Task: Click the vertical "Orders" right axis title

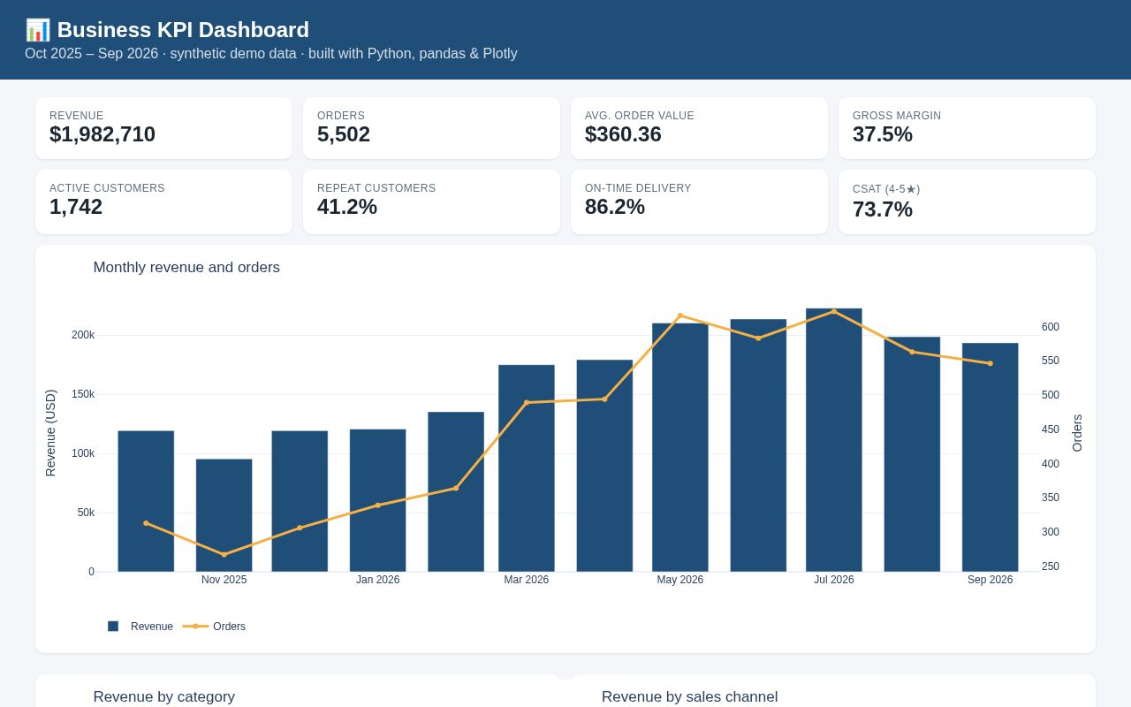Action: point(1077,433)
